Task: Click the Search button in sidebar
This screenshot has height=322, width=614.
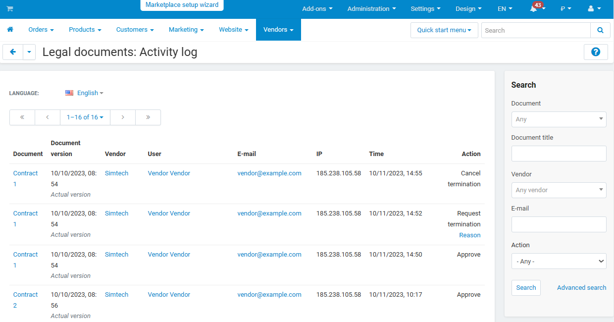Action: click(x=526, y=288)
